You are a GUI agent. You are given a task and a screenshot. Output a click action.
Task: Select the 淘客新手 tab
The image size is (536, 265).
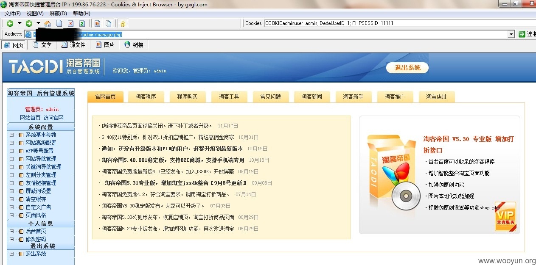[354, 97]
